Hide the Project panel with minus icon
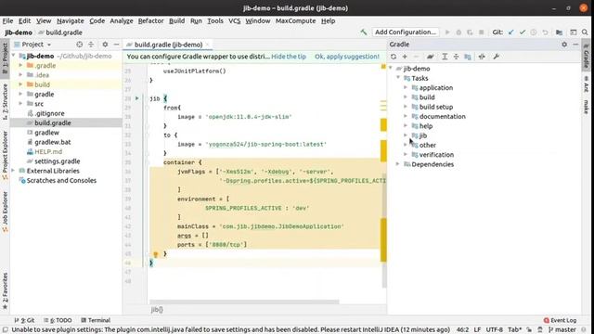This screenshot has height=334, width=594. coord(116,45)
